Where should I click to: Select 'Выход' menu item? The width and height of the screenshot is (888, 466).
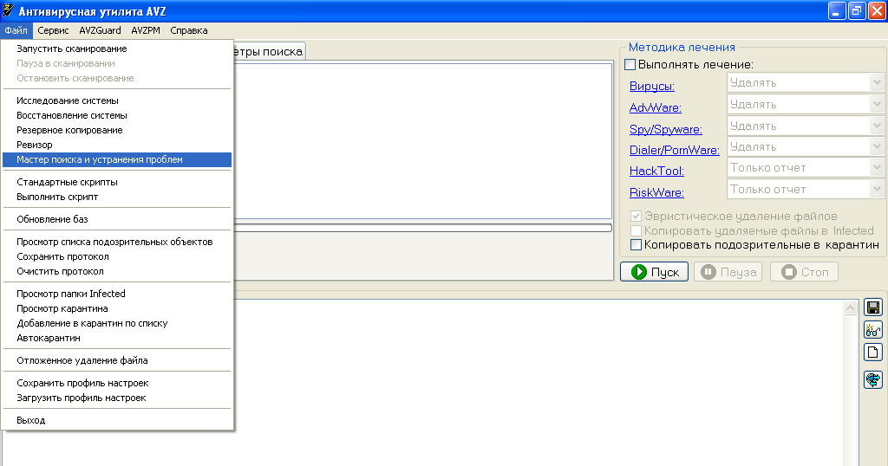117,420
